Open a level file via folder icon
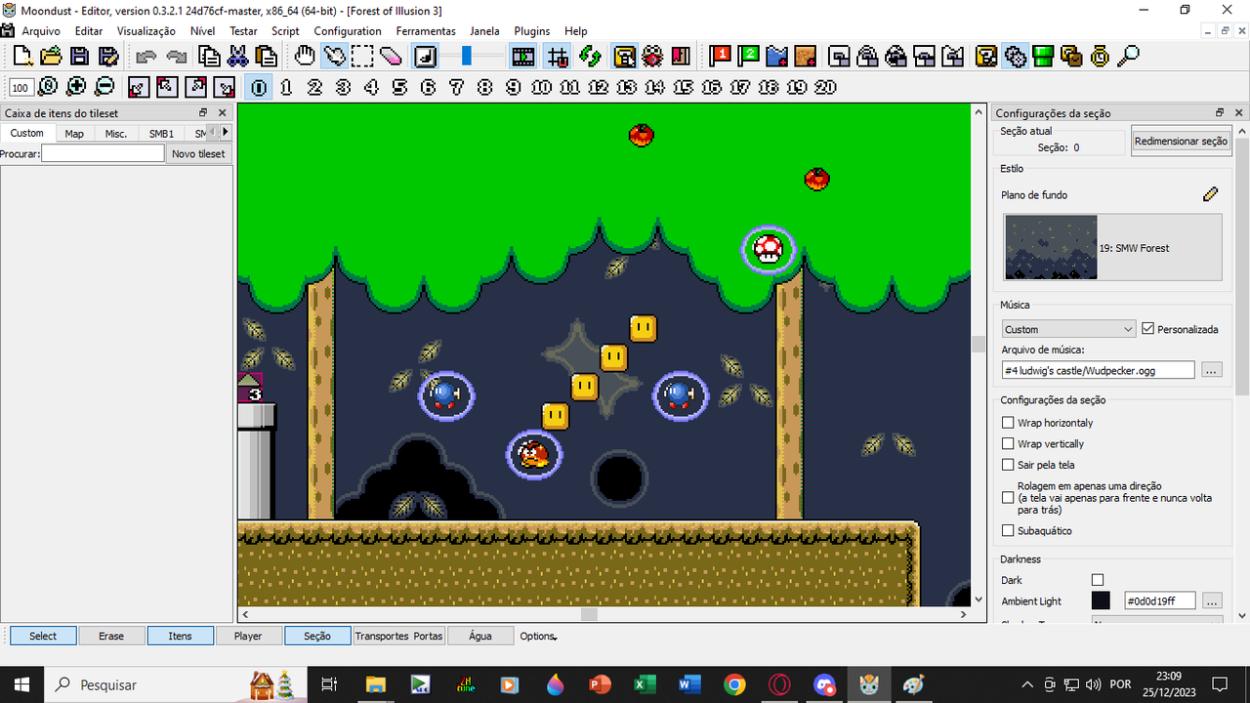This screenshot has height=703, width=1250. [x=50, y=57]
